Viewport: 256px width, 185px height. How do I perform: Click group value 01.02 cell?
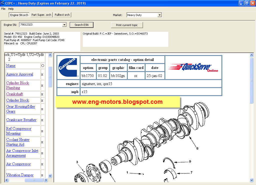tap(103, 76)
